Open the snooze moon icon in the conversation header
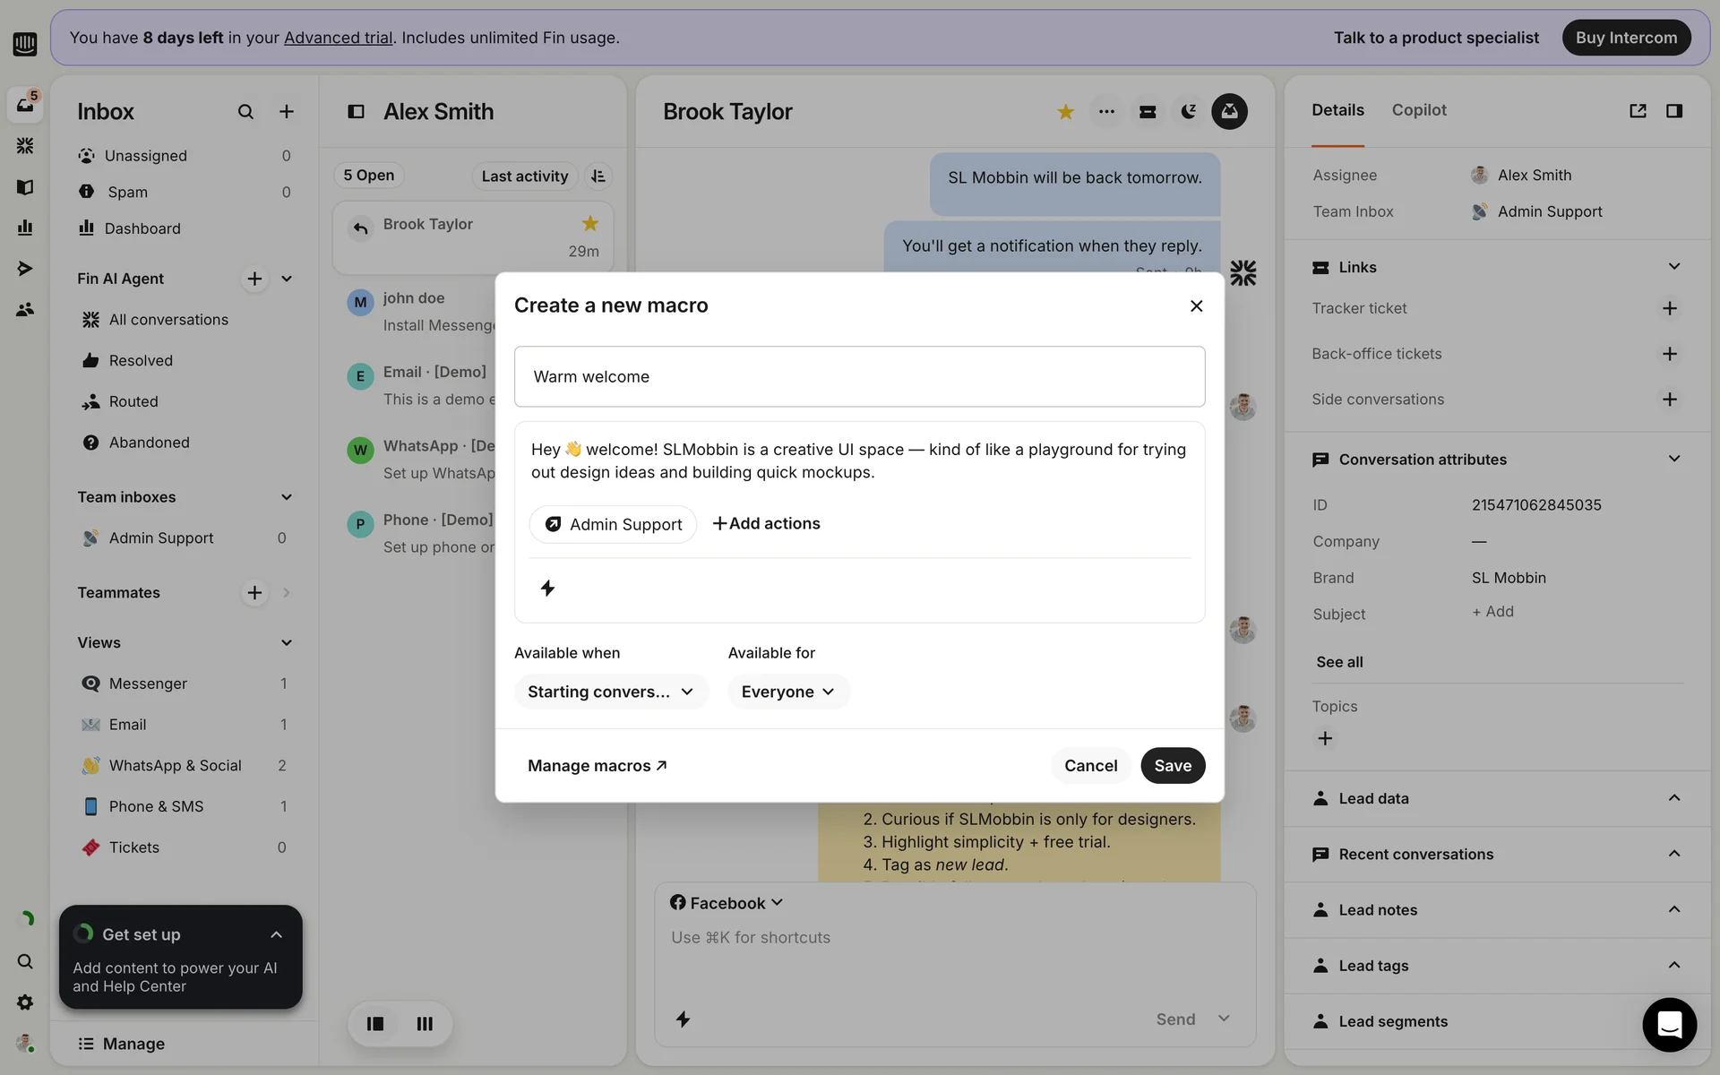Viewport: 1720px width, 1075px height. click(x=1188, y=112)
